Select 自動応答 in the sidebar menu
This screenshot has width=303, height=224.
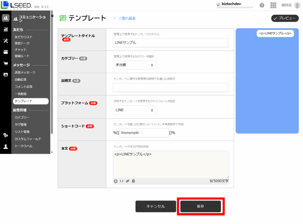(21, 80)
